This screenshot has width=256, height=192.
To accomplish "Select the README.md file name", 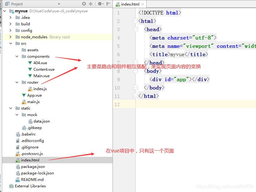I will point(32,180).
